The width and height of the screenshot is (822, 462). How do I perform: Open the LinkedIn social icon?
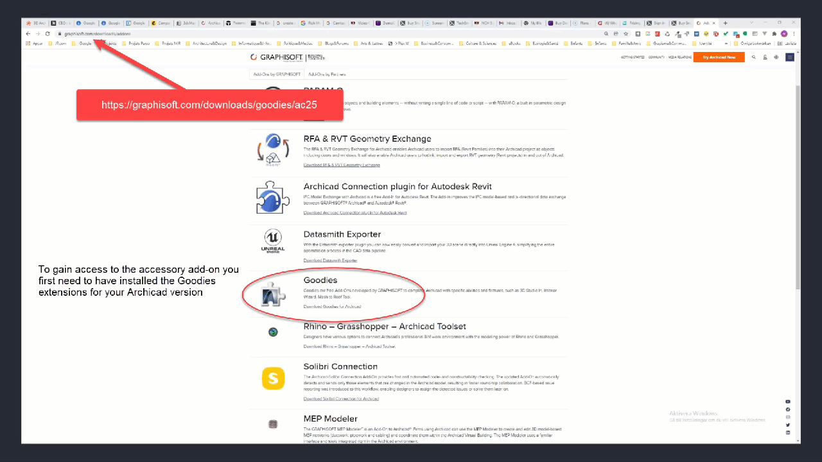(x=788, y=432)
